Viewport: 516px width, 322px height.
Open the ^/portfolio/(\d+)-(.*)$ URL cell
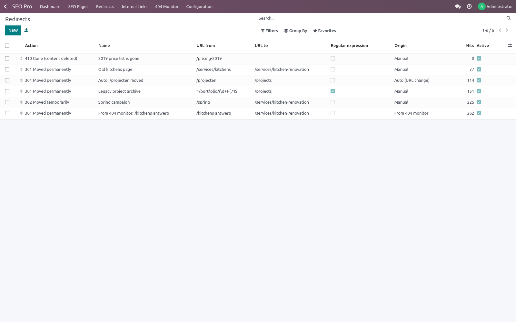[217, 91]
